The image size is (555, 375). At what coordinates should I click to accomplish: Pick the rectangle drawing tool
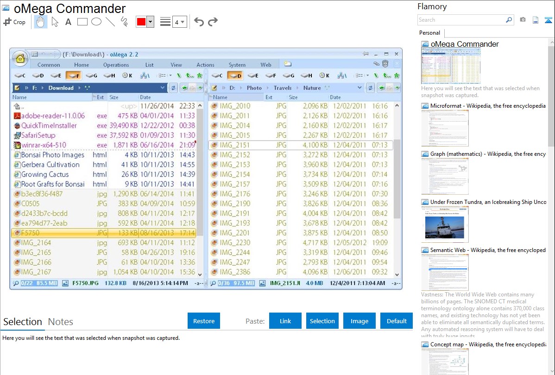(82, 22)
